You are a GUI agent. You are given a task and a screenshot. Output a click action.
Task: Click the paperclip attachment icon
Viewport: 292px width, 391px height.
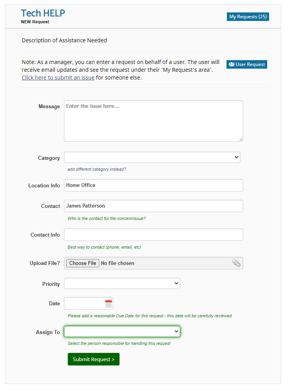pos(236,263)
